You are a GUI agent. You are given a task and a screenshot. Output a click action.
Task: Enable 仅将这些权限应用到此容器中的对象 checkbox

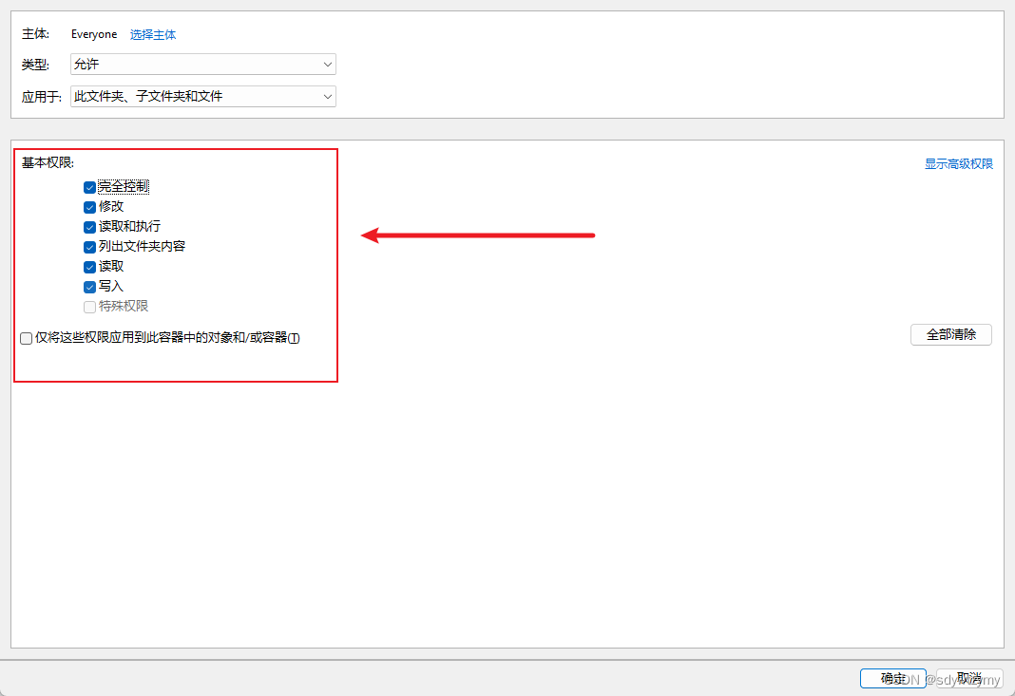coord(27,338)
